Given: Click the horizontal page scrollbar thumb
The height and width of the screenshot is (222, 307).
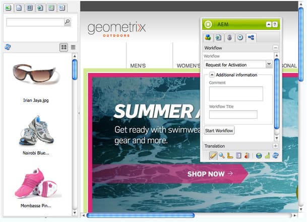Looking at the screenshot, I should pyautogui.click(x=140, y=215).
